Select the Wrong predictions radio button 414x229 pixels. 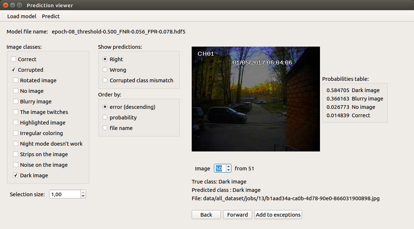[x=105, y=70]
